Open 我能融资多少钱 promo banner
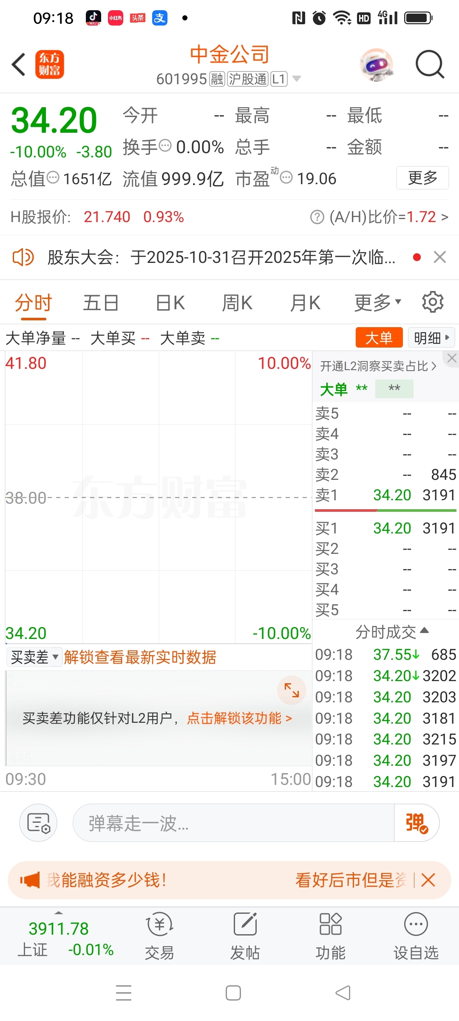Image resolution: width=459 pixels, height=1021 pixels. 107,880
